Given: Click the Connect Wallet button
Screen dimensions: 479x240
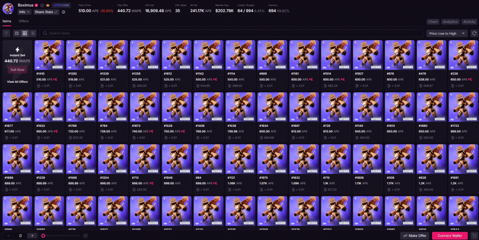Looking at the screenshot, I should pyautogui.click(x=450, y=236).
